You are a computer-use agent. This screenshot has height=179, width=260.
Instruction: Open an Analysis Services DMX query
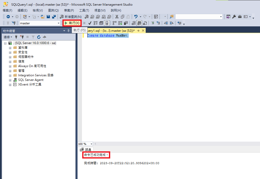tap(98, 17)
